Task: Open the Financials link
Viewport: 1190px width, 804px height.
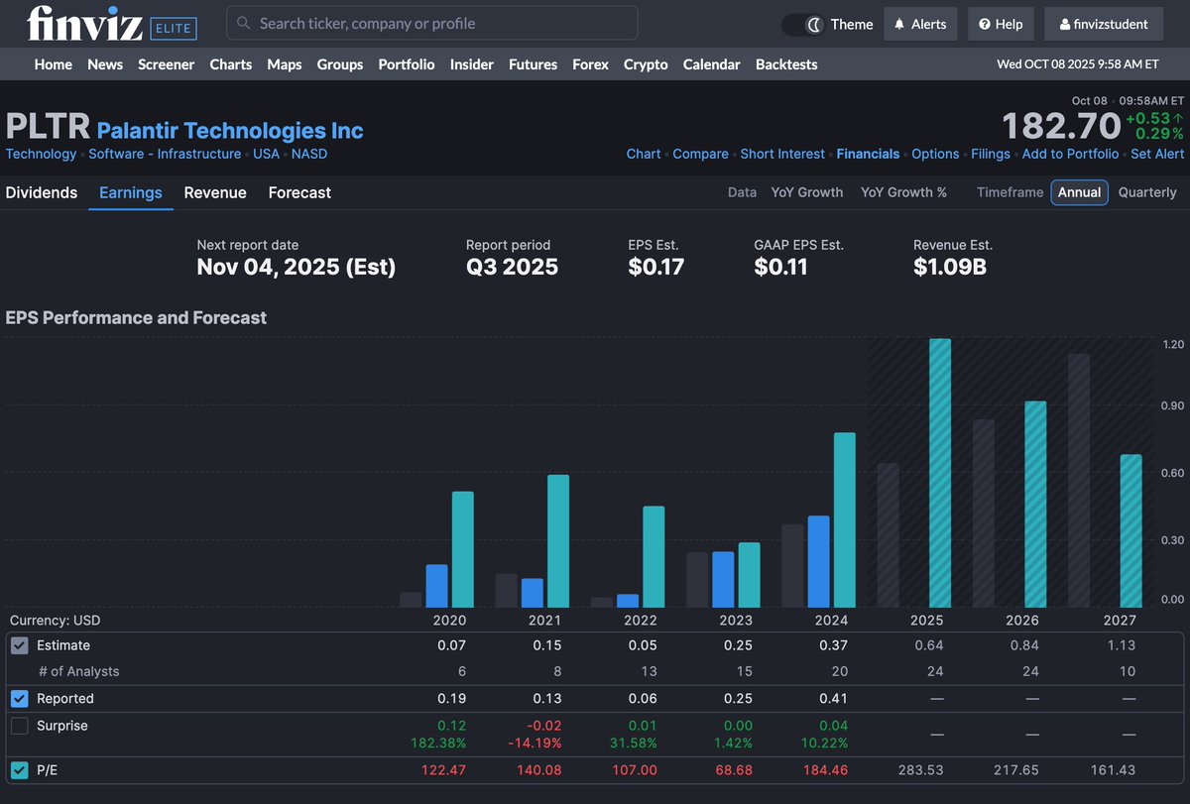Action: [868, 154]
